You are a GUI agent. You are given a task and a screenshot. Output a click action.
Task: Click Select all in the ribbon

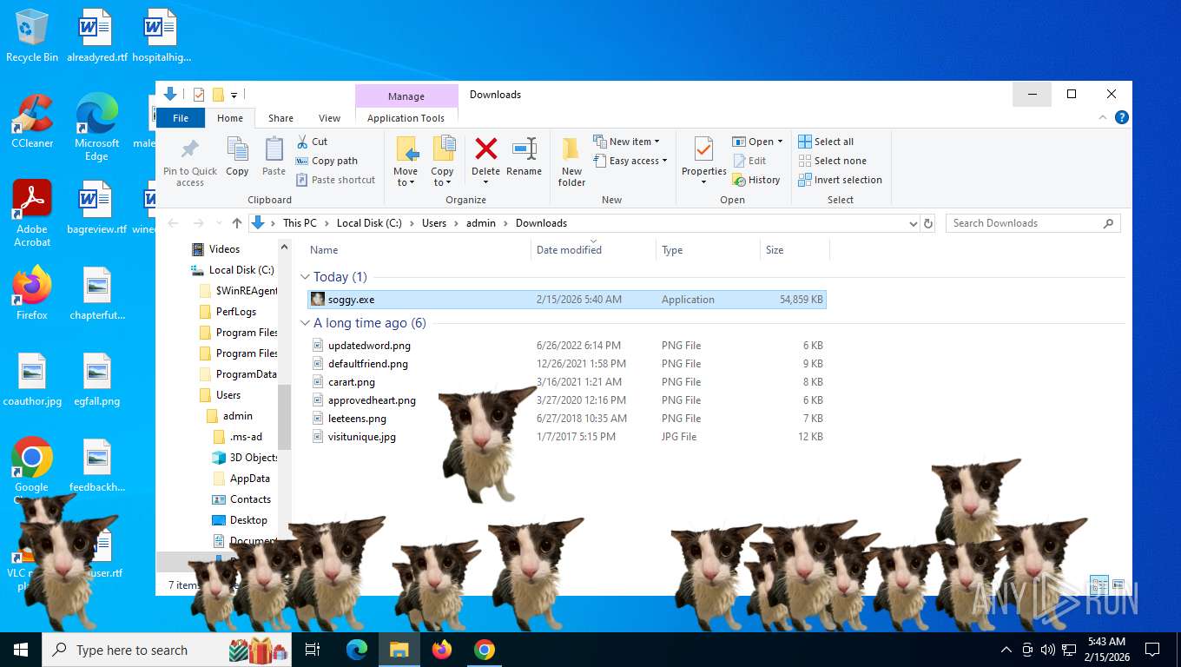[x=826, y=142]
